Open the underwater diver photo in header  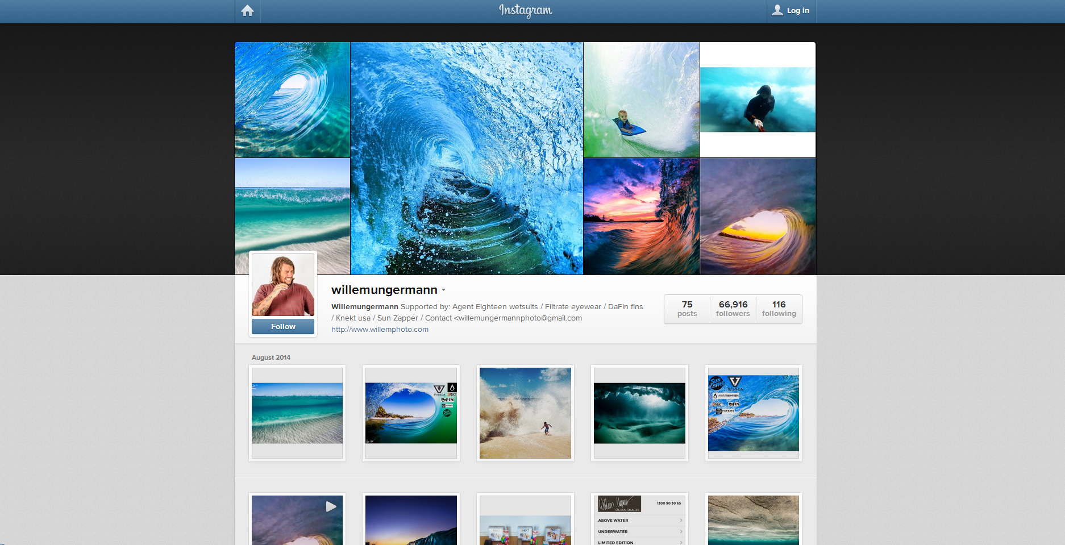(758, 100)
